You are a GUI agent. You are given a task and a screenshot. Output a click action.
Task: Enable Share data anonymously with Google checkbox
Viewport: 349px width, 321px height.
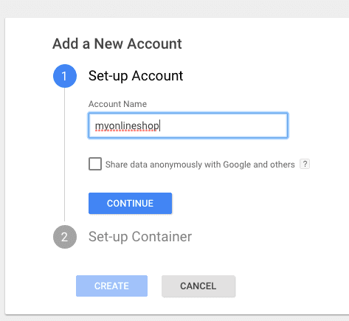95,164
